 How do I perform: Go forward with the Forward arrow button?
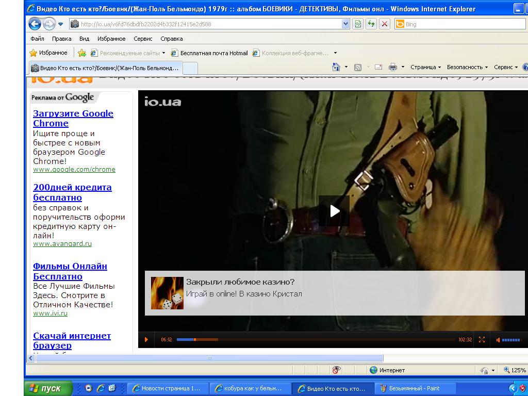(x=49, y=24)
